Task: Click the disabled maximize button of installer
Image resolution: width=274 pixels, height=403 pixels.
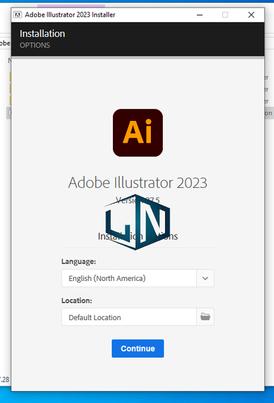Action: 225,15
